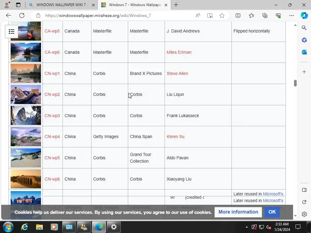The image size is (311, 233).
Task: Open Copilot sidebar icon
Action: click(304, 15)
